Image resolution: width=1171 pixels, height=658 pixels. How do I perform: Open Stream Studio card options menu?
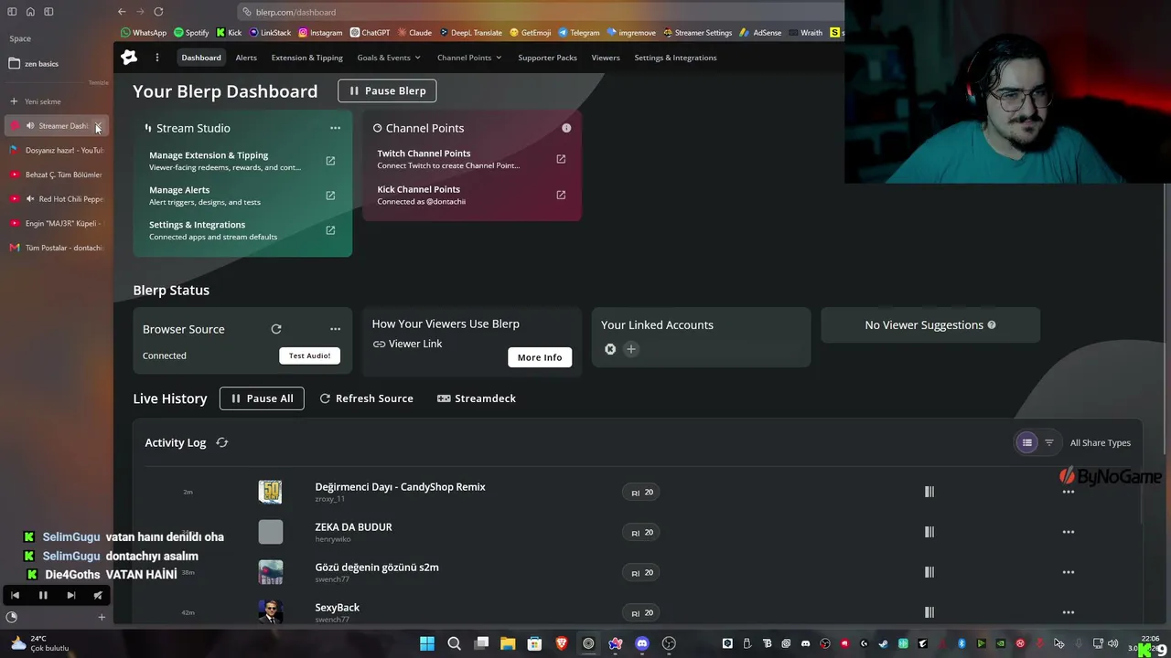tap(335, 128)
